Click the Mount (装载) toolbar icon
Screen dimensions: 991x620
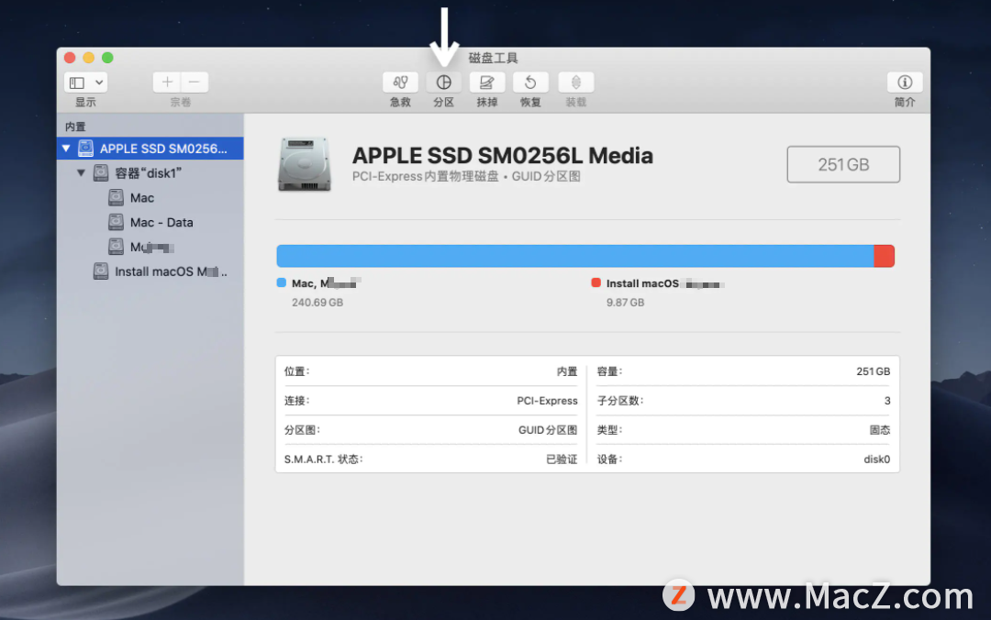click(575, 83)
